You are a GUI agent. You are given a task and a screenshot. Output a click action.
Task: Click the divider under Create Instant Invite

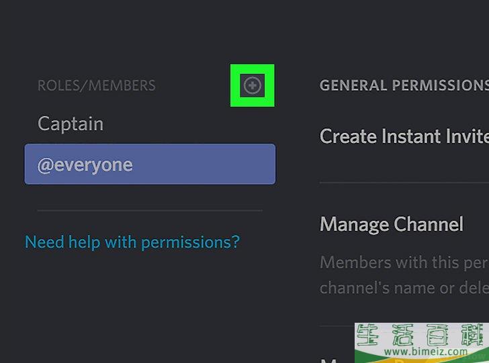point(404,182)
